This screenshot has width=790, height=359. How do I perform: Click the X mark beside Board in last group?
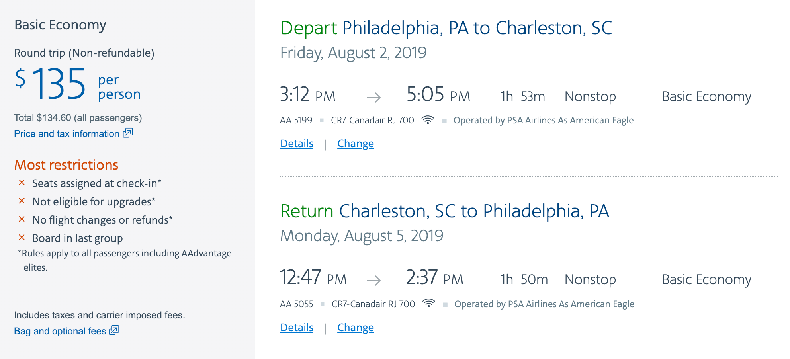coord(22,238)
